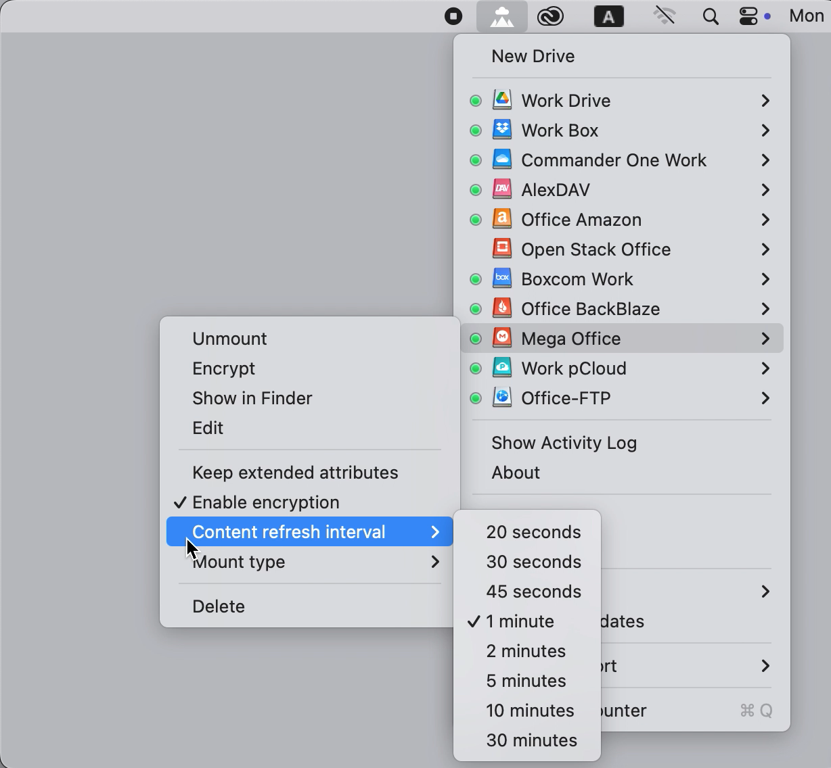Screen dimensions: 831x768
Task: Click the AlexDAV drive entry
Action: 622,190
